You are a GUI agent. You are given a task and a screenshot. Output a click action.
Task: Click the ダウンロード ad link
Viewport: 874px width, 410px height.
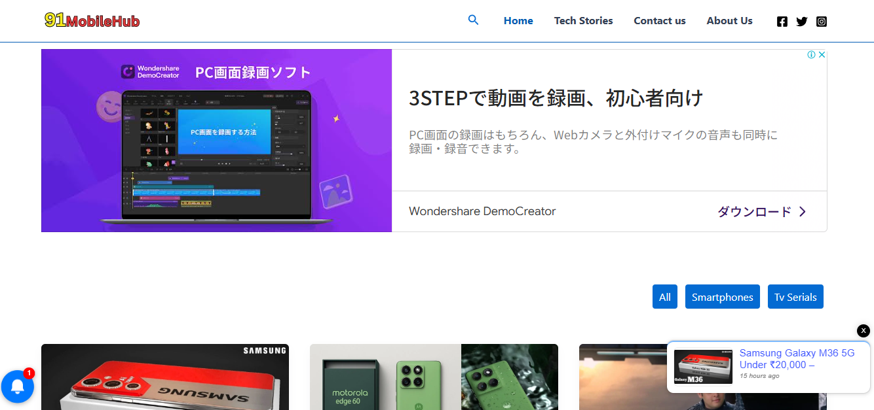coord(762,211)
